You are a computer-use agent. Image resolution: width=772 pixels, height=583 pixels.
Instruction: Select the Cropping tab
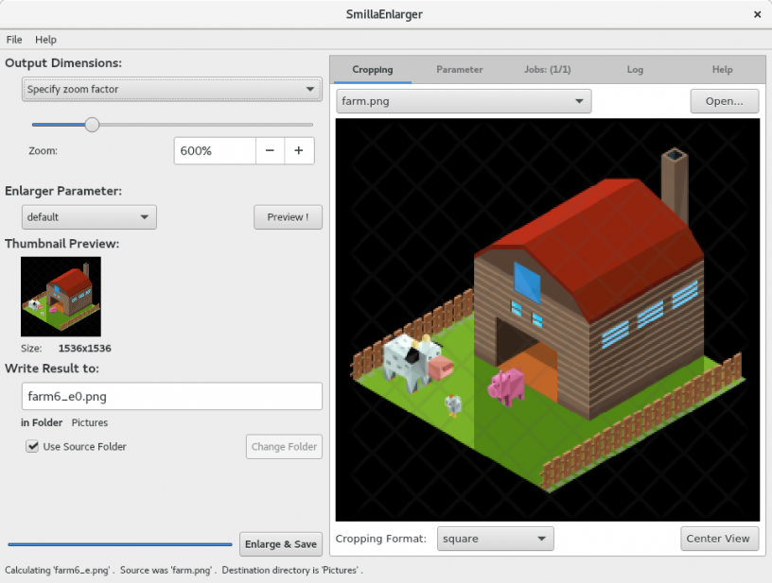click(372, 69)
